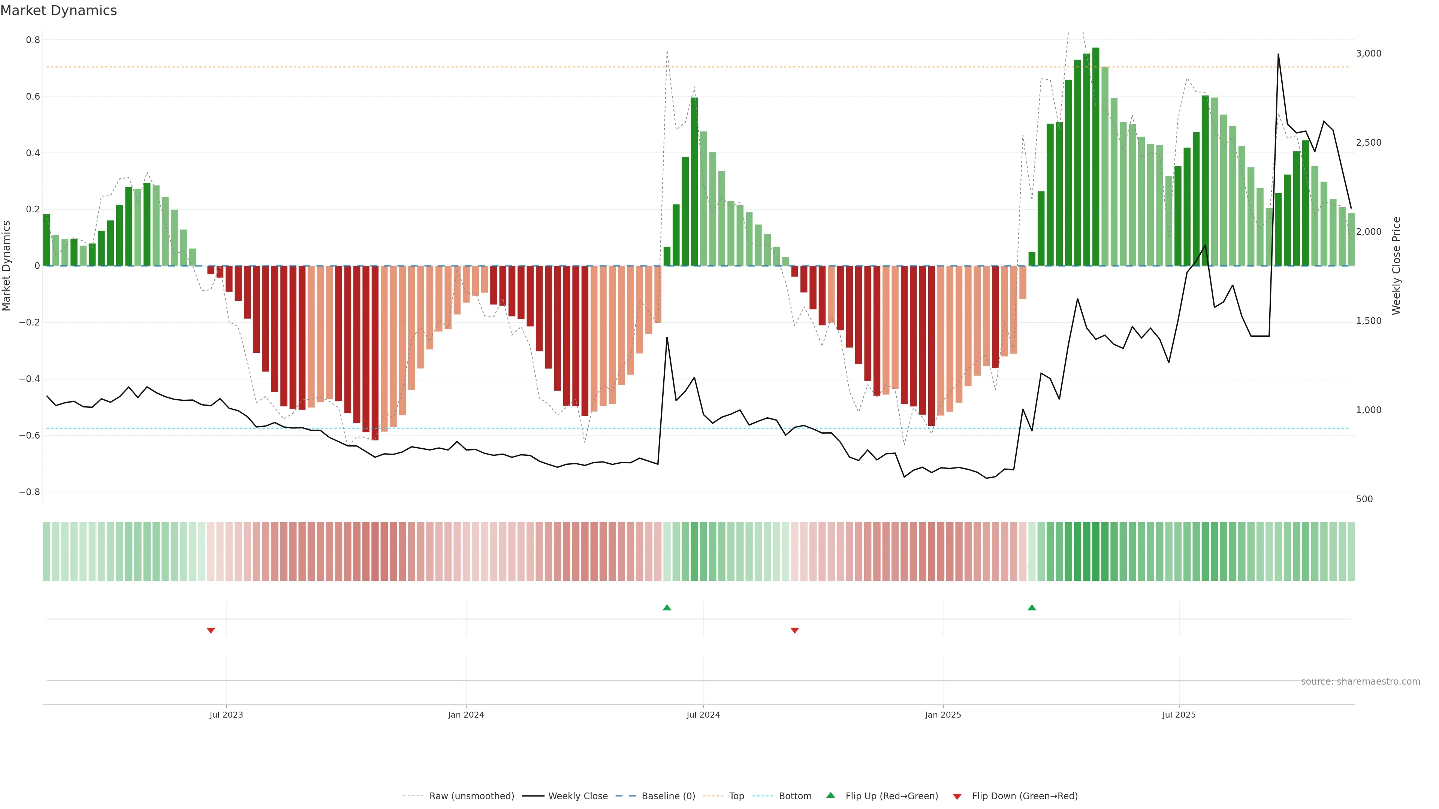Click the darkest green heatmap strip cell
The width and height of the screenshot is (1439, 809).
tap(1095, 552)
